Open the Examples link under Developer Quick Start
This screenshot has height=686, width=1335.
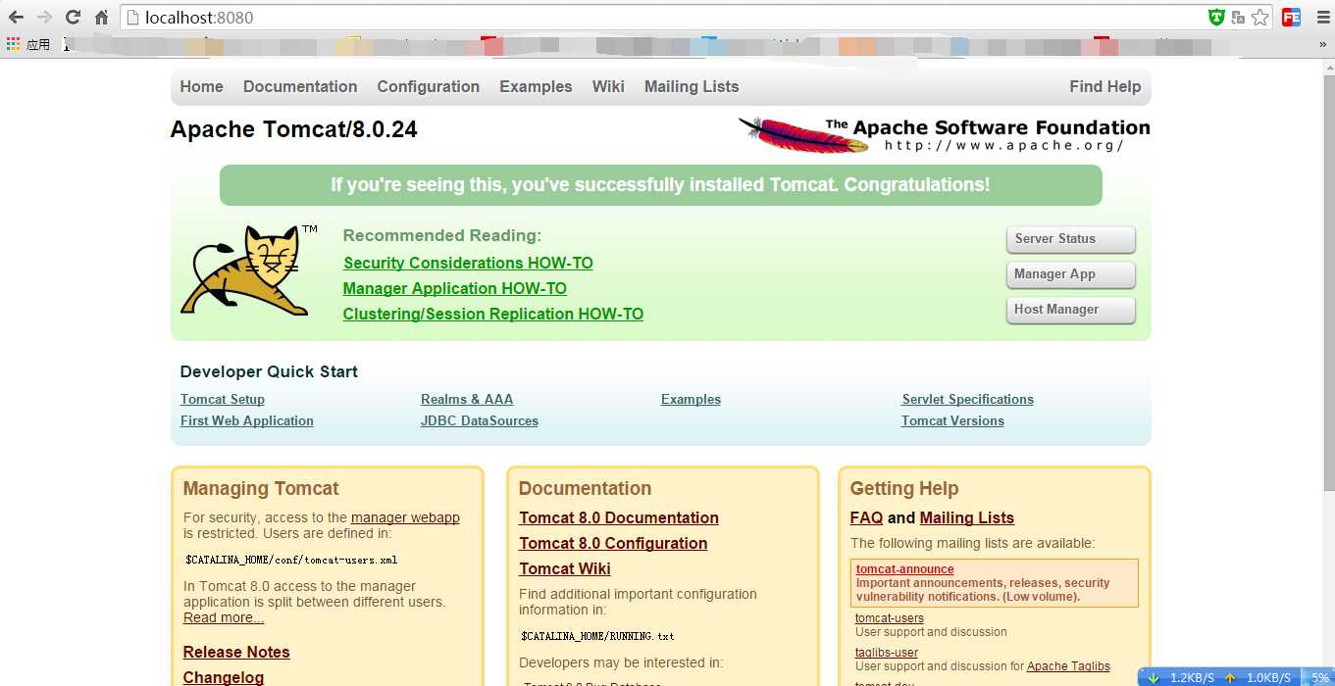coord(691,399)
